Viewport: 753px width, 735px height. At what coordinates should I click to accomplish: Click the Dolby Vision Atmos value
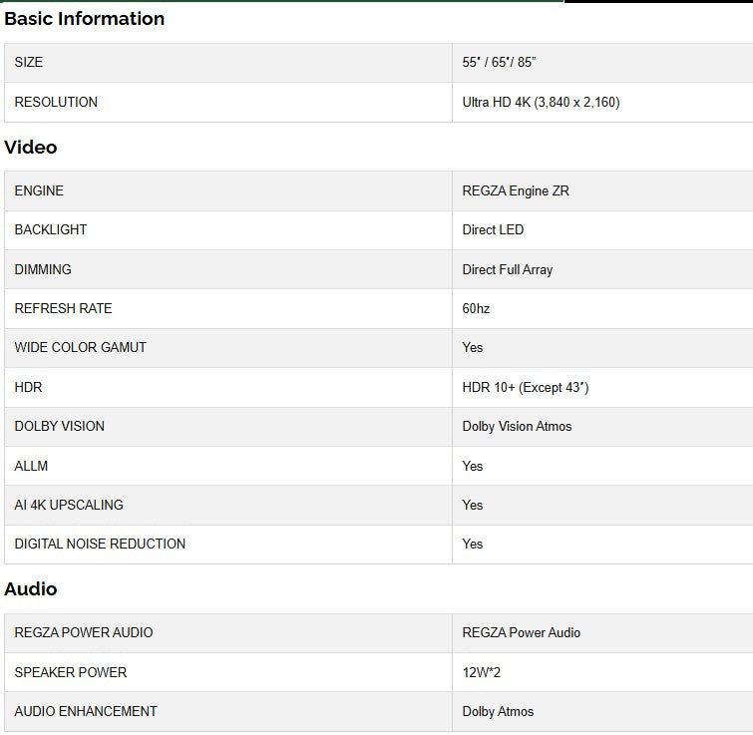coord(517,426)
